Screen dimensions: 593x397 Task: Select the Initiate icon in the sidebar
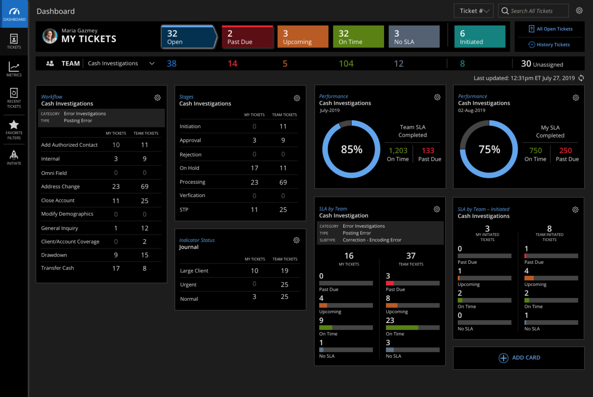click(14, 155)
